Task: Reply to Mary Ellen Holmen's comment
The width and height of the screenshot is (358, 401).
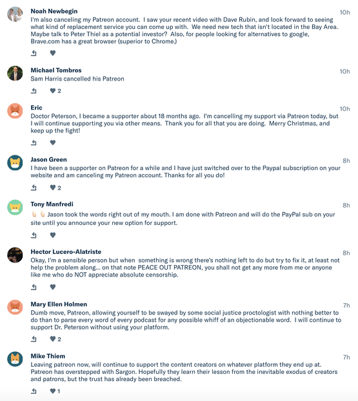Action: [x=34, y=339]
